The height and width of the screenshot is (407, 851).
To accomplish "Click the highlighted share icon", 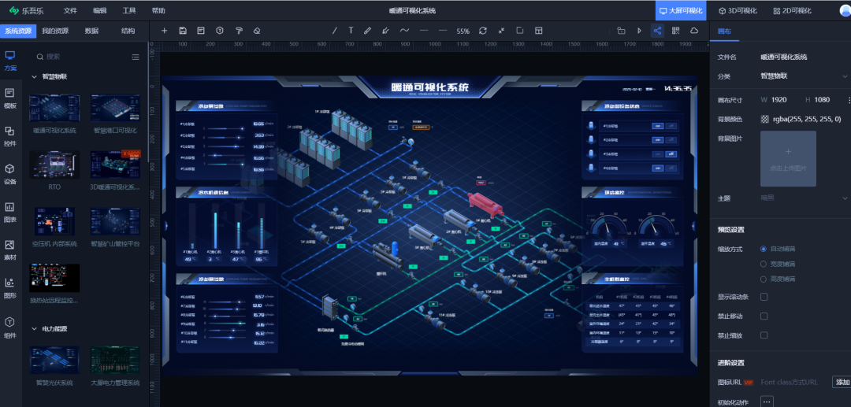I will click(657, 31).
